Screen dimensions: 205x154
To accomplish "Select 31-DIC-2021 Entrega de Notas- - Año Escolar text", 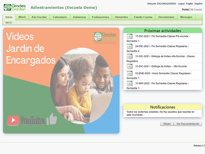I will point(161,66).
